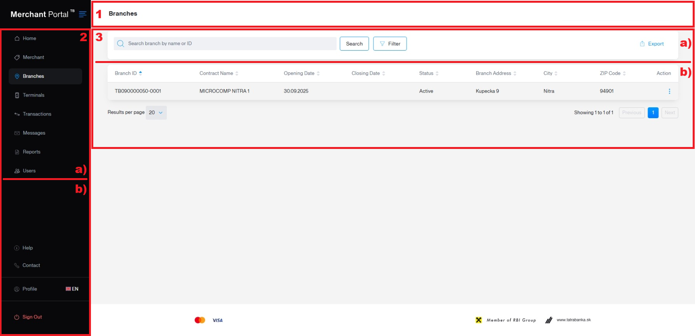
Task: Open Results per page dropdown
Action: coord(156,113)
